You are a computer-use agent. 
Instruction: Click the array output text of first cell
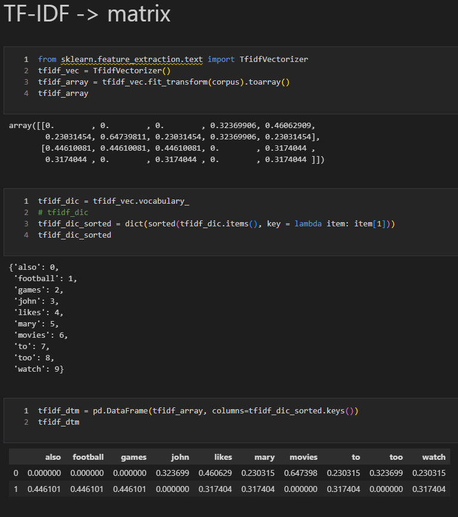pos(167,142)
